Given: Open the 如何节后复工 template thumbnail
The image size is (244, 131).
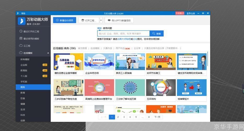Looking at the screenshot, I should tap(161, 62).
